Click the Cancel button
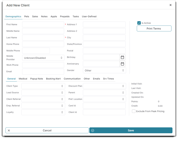178x141 pixels. (x=47, y=130)
